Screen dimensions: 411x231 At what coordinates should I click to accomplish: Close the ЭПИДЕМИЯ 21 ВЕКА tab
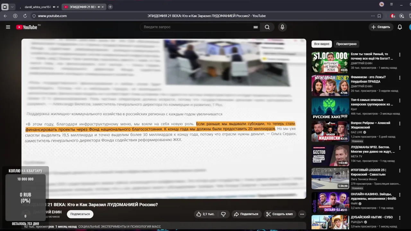click(x=103, y=7)
